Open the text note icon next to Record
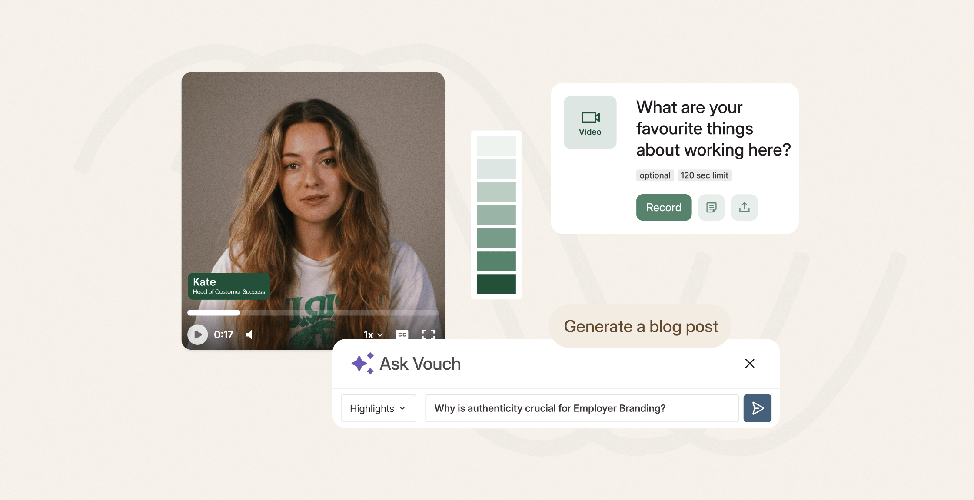 coord(711,208)
